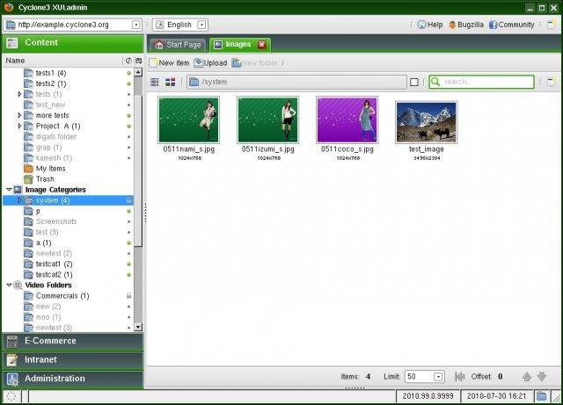Collapse the Image Categories section
Viewport: 563px width, 405px height.
[8, 190]
